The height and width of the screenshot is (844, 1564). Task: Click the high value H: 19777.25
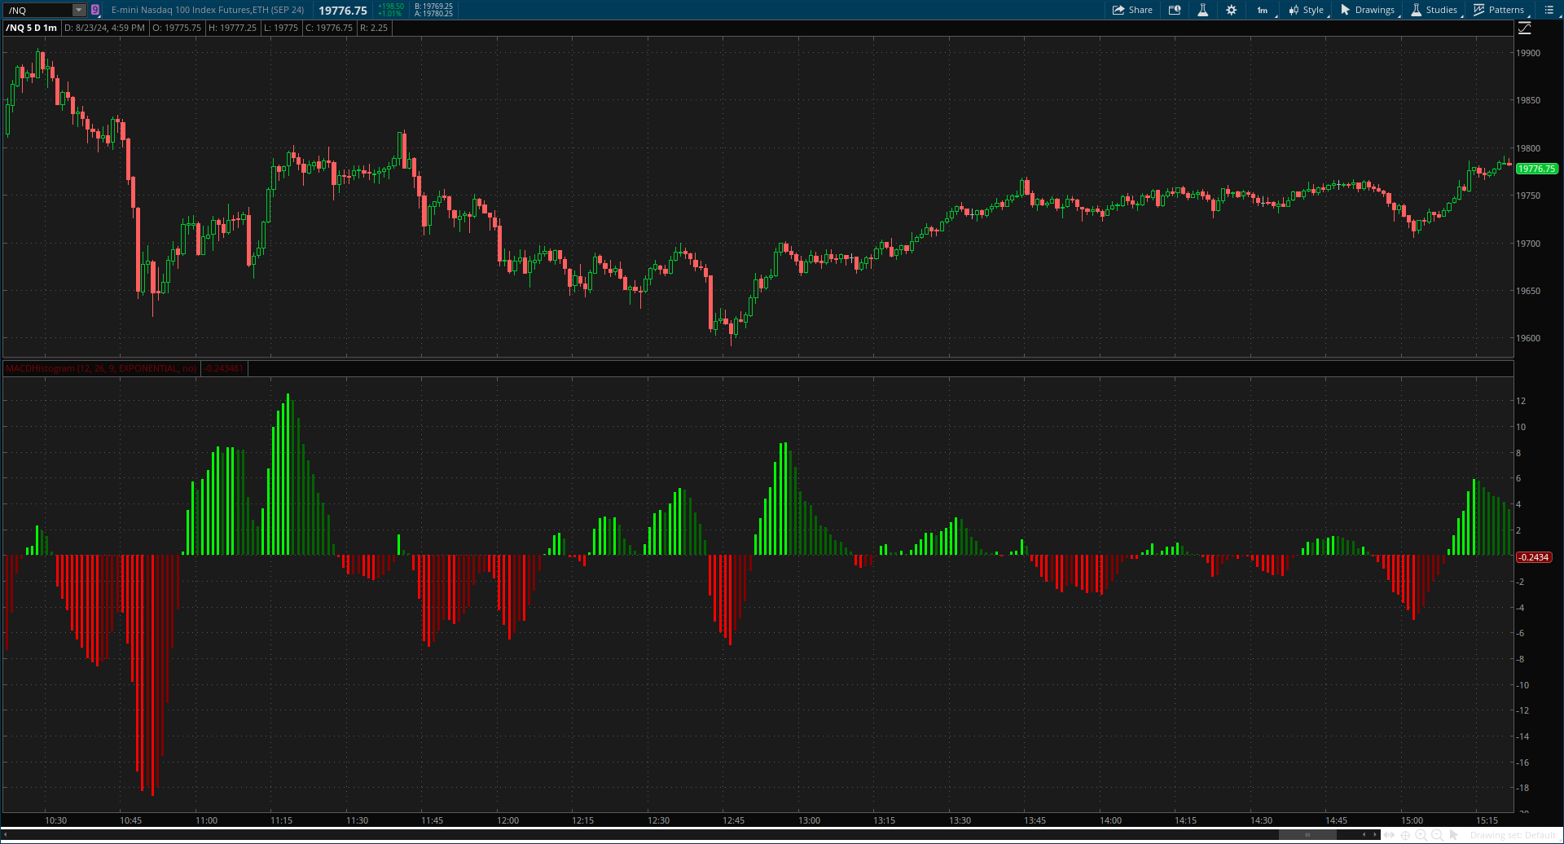[232, 28]
